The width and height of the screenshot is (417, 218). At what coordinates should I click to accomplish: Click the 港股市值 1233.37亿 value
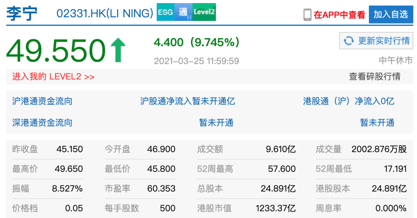coord(275,208)
